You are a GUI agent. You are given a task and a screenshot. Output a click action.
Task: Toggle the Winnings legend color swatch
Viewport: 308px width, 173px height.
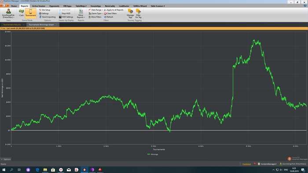(149, 154)
